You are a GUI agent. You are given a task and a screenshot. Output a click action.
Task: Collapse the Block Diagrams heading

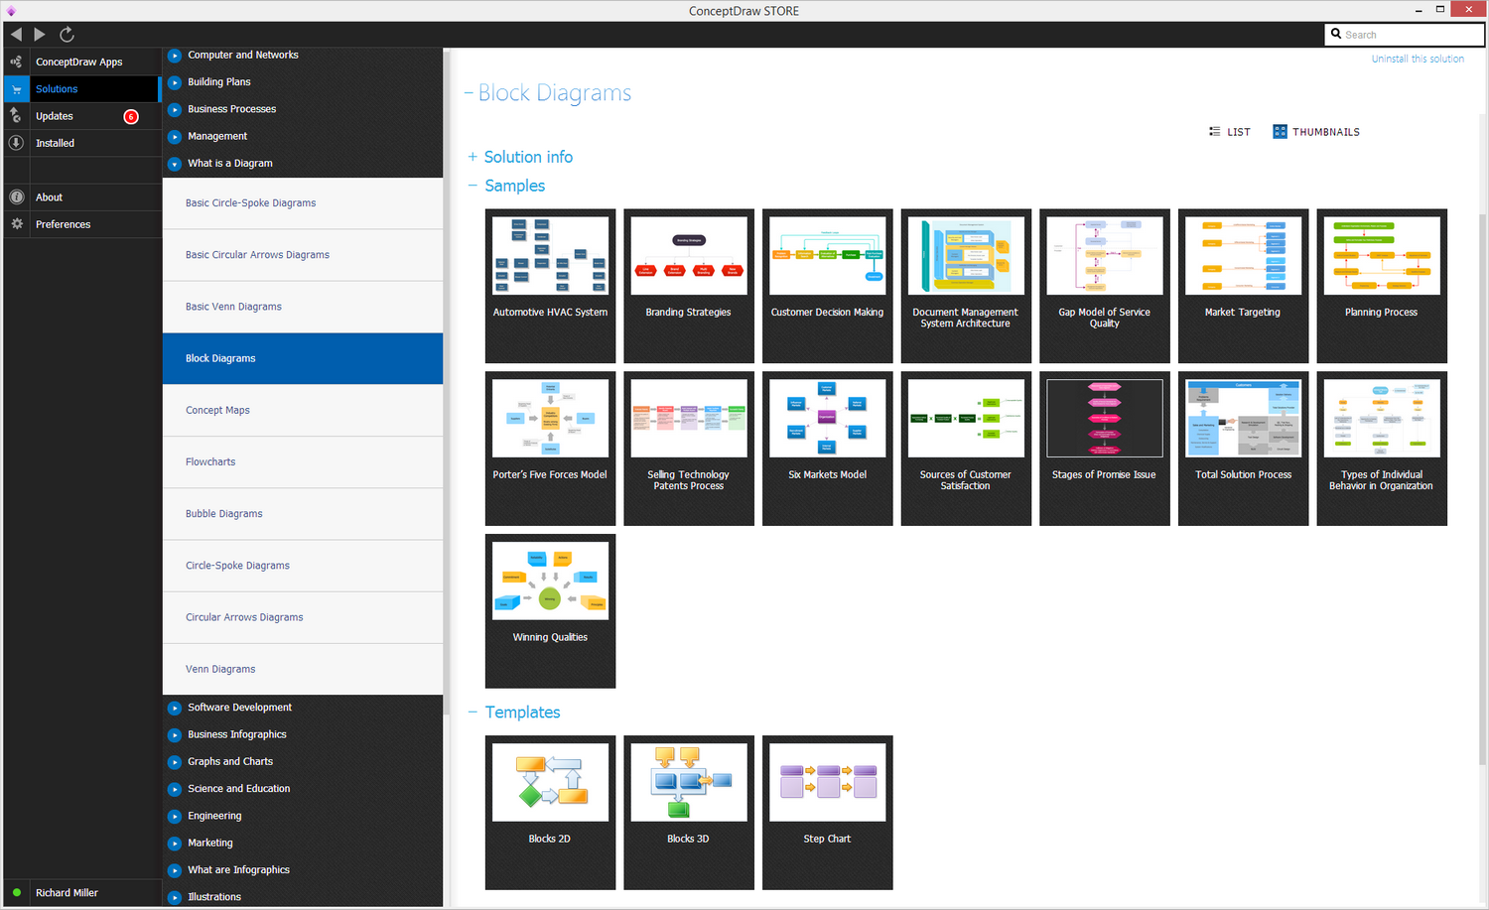(x=469, y=93)
